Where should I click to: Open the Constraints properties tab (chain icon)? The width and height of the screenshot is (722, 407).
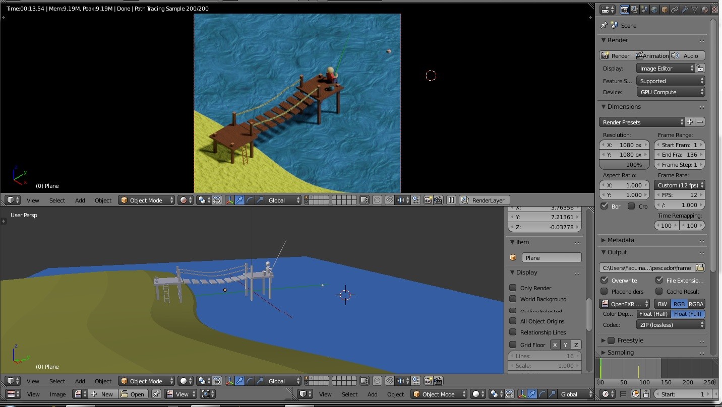click(x=675, y=10)
